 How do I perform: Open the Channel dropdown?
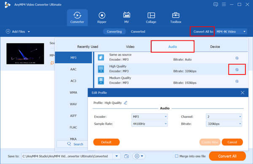click(224, 116)
